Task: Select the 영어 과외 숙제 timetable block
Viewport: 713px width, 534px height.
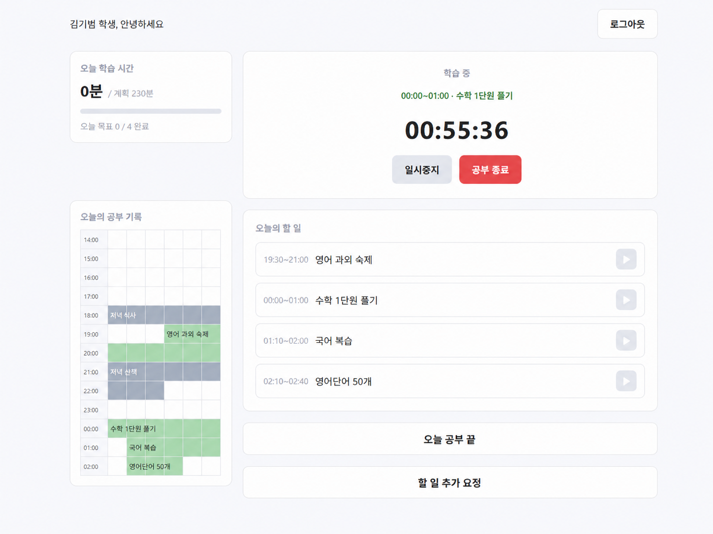Action: (192, 334)
